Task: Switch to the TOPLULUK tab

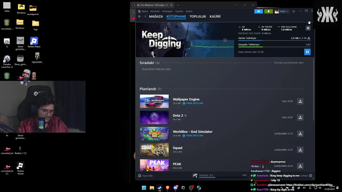Action: [x=198, y=17]
